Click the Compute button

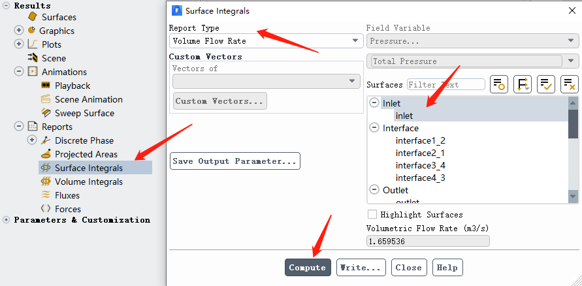[x=308, y=268]
